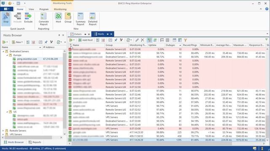
Task: Click the details chart icon in Hosts Browser toolbar
Action: 40,42
